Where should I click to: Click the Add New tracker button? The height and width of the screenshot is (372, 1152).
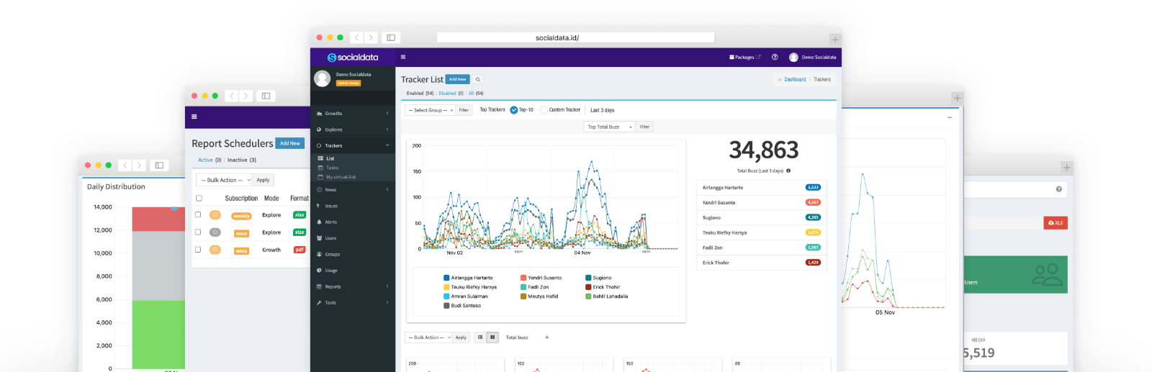457,79
